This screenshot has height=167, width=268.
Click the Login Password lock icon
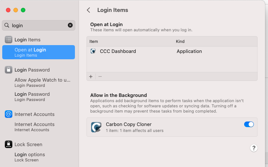click(x=9, y=70)
